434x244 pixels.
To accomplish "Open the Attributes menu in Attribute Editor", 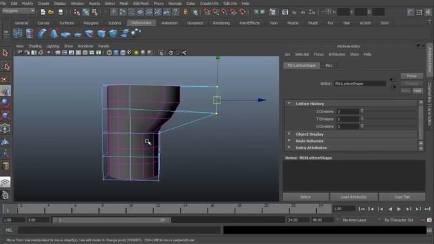I will (336, 54).
